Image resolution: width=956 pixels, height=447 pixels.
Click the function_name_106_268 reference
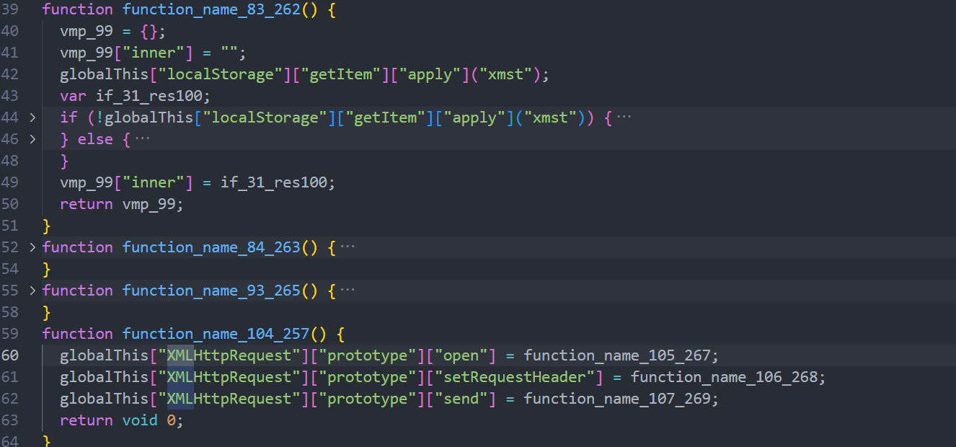tap(727, 377)
